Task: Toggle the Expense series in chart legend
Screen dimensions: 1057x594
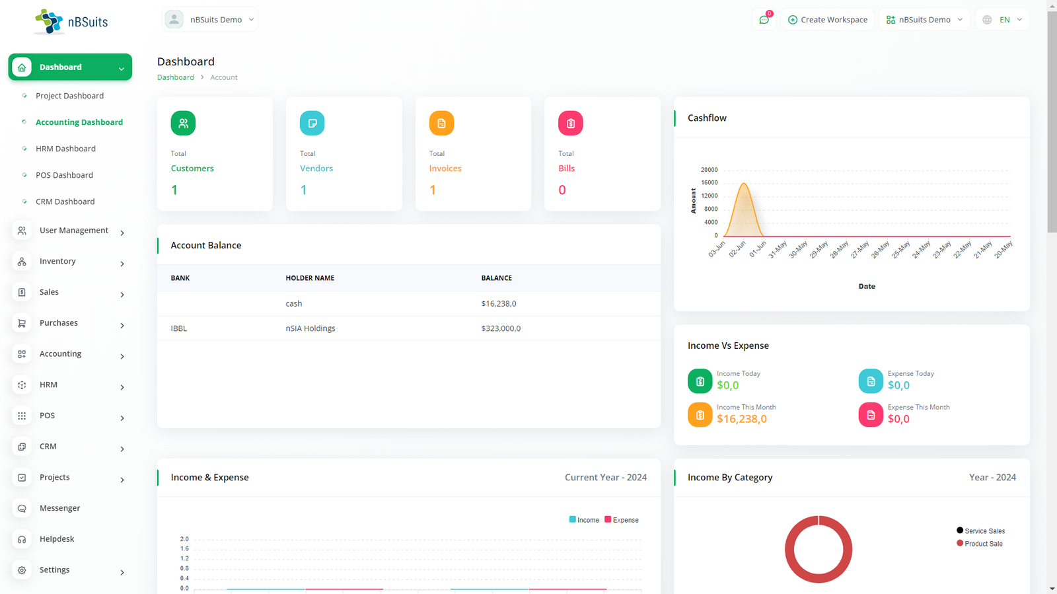Action: click(622, 520)
